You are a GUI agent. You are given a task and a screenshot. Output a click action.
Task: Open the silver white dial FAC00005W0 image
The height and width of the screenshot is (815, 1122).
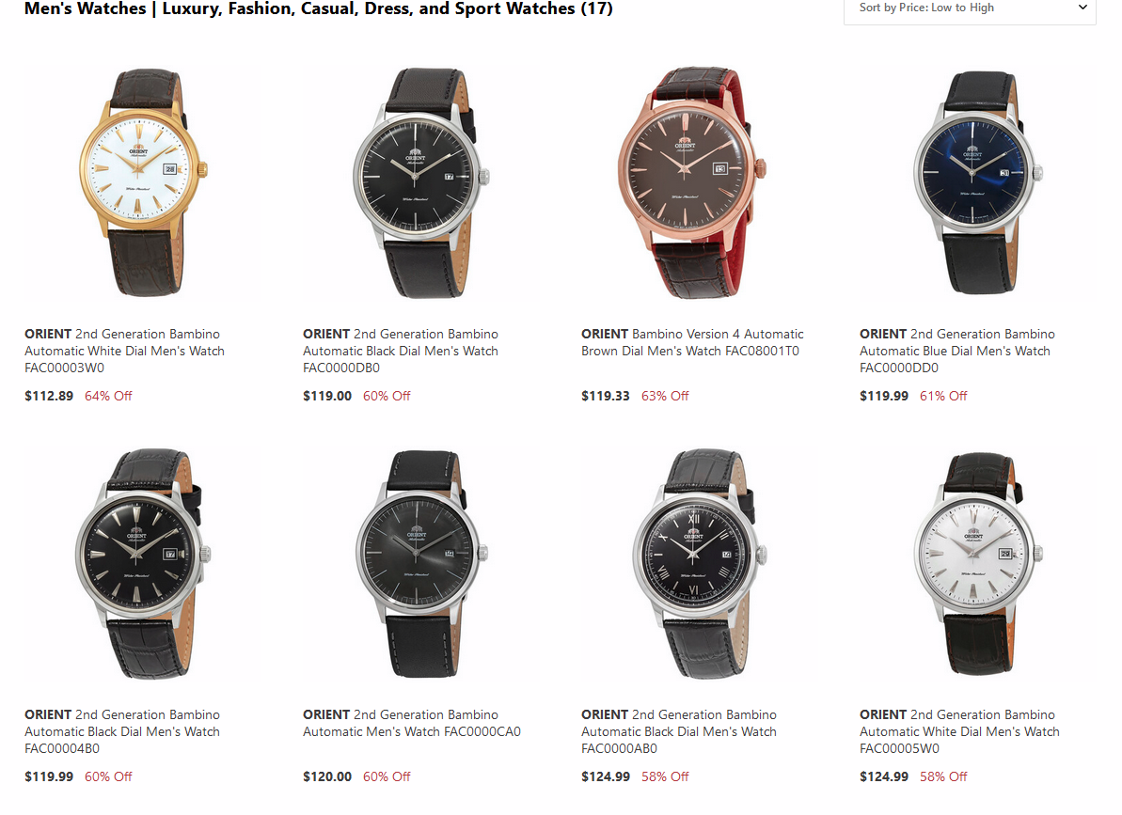[x=977, y=563]
